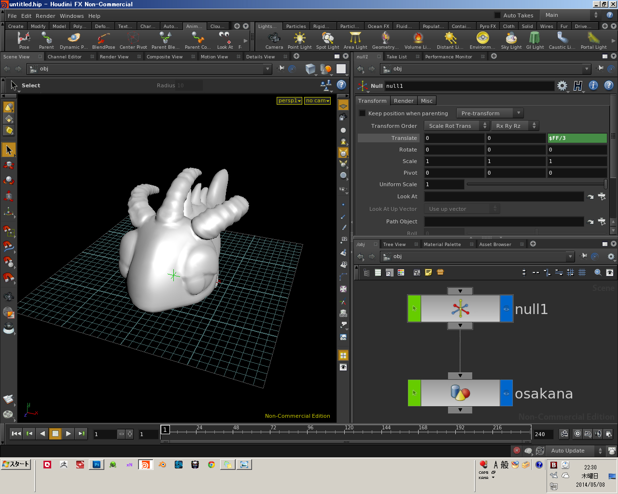Open Transform Order Scale Rot Trans menu
Screen dimensions: 618x494
(x=457, y=126)
